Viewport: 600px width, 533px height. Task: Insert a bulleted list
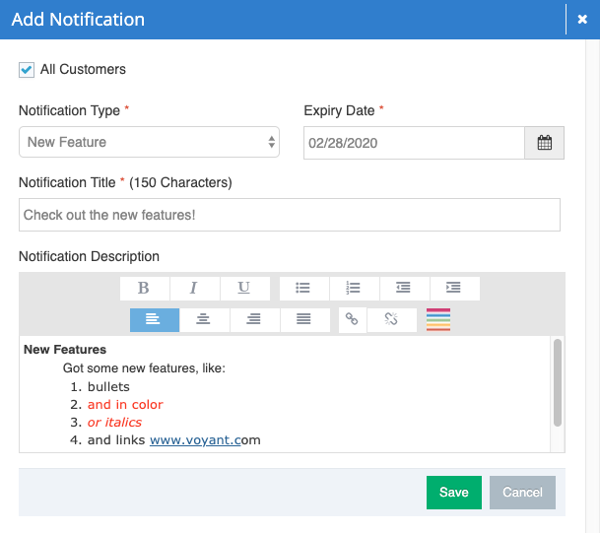[303, 288]
